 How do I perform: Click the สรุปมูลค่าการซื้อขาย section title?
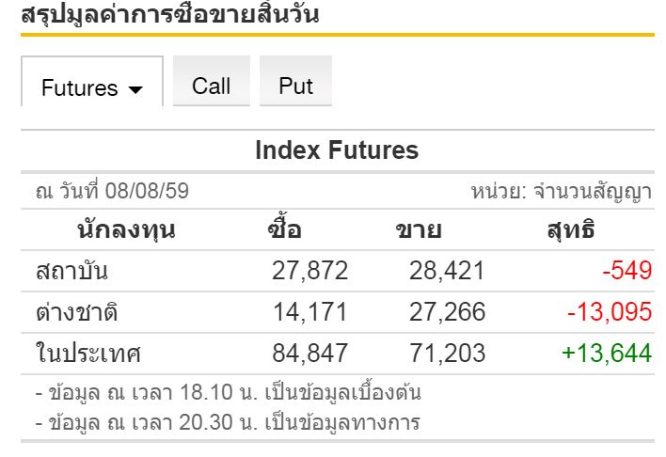pos(170,15)
